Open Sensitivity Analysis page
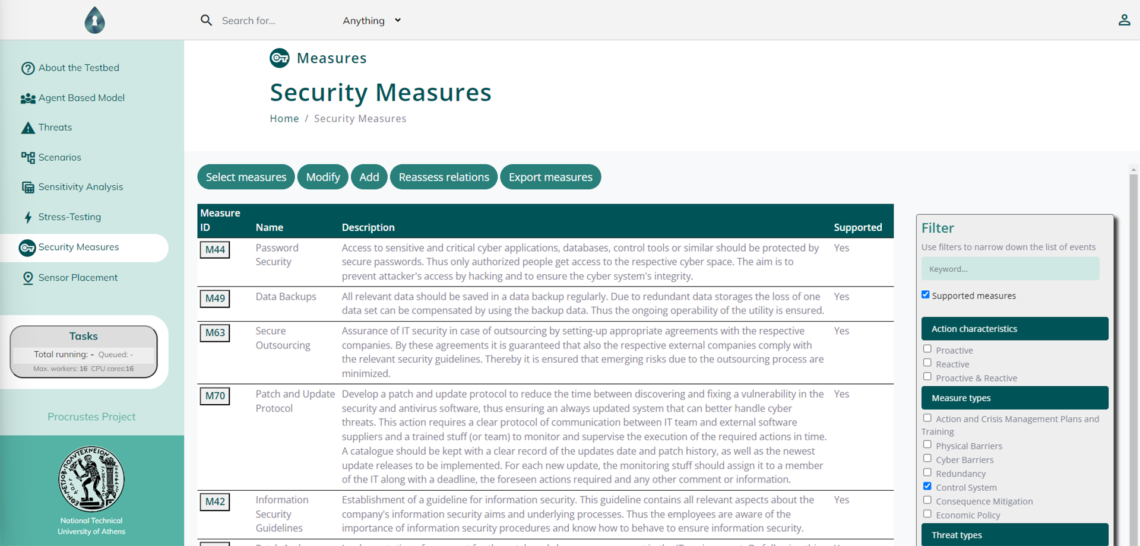This screenshot has width=1140, height=546. [81, 187]
